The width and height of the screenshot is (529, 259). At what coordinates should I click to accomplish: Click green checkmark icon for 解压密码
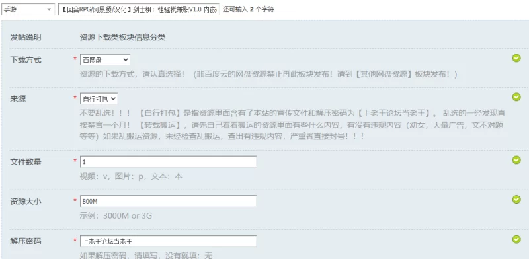tap(516, 239)
